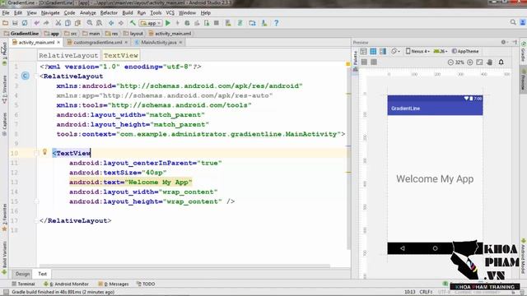Switch to the customgradientline.xml tab
Image resolution: width=527 pixels, height=296 pixels.
(x=97, y=42)
